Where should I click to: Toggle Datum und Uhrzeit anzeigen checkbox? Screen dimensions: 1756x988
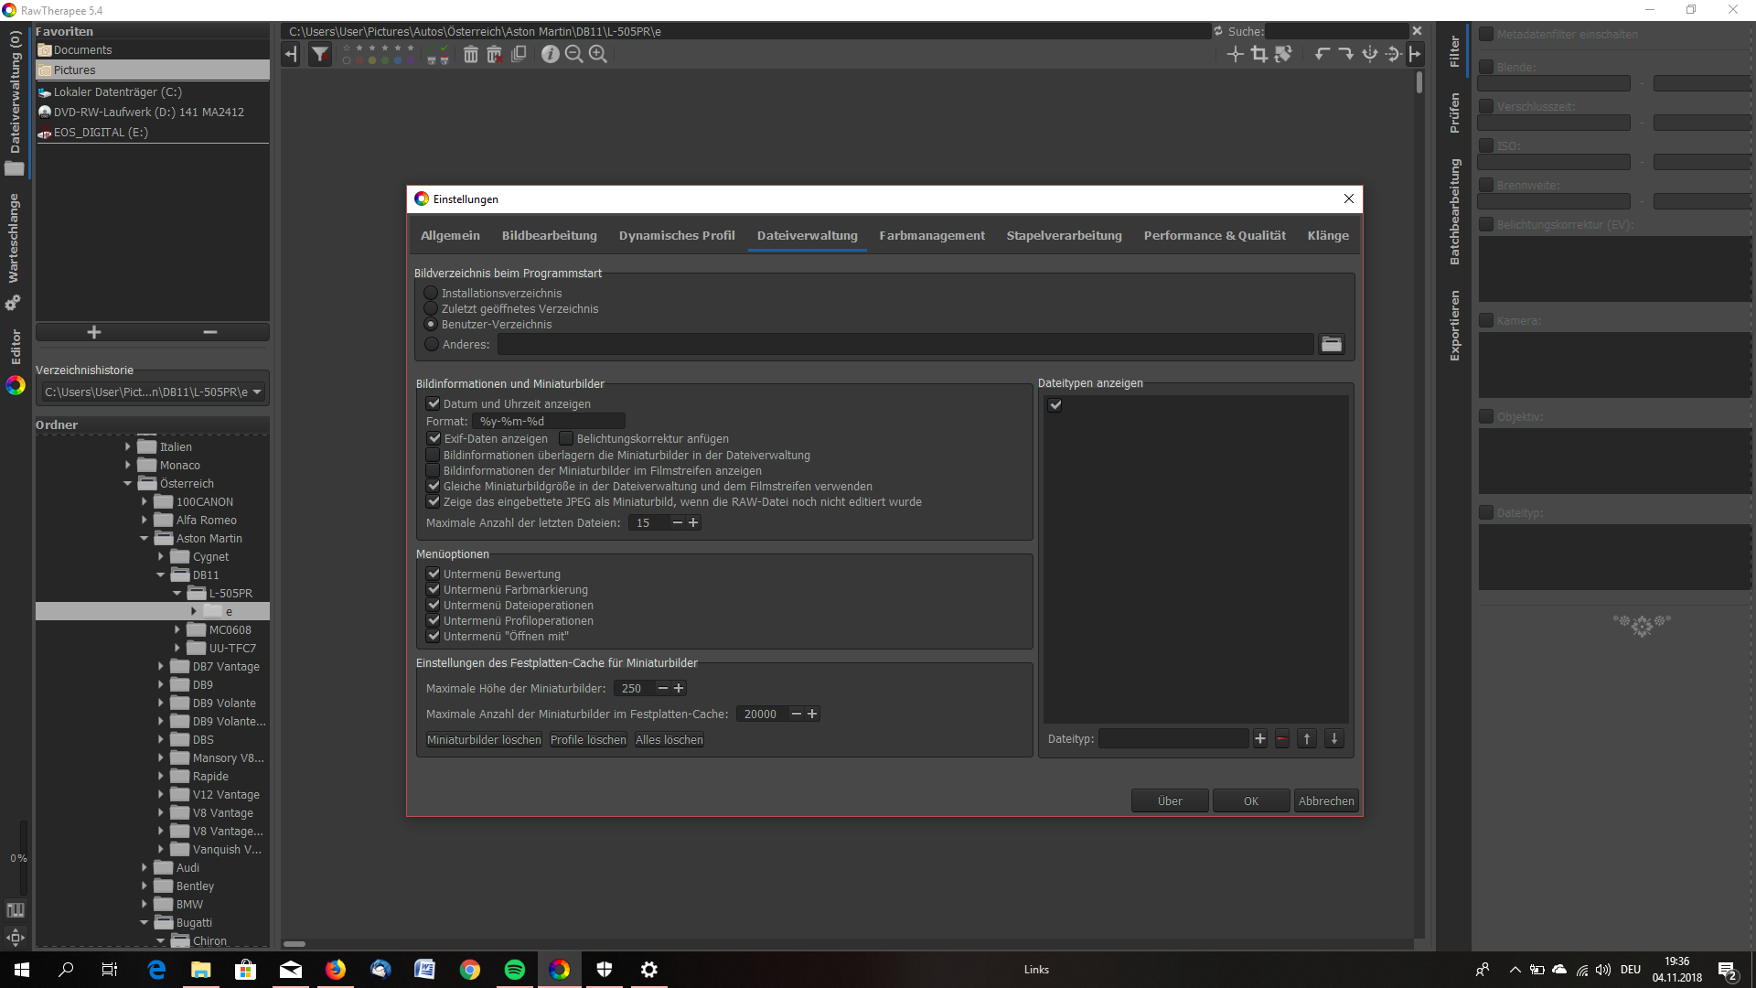pyautogui.click(x=434, y=403)
